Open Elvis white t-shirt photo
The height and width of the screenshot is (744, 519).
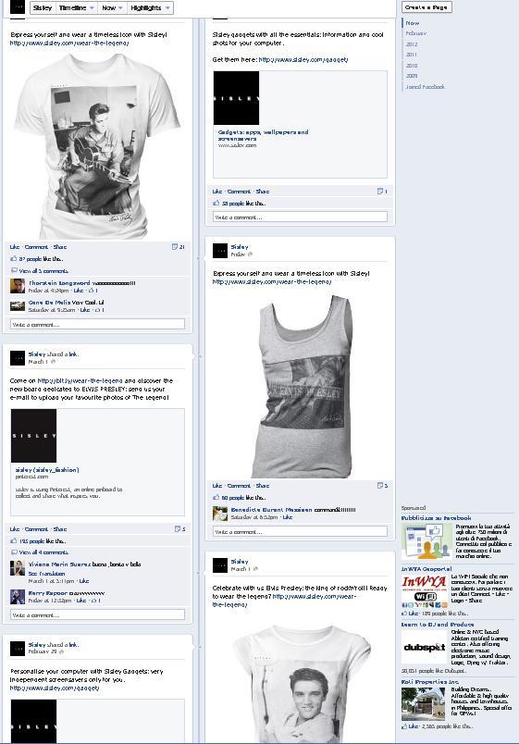98,145
